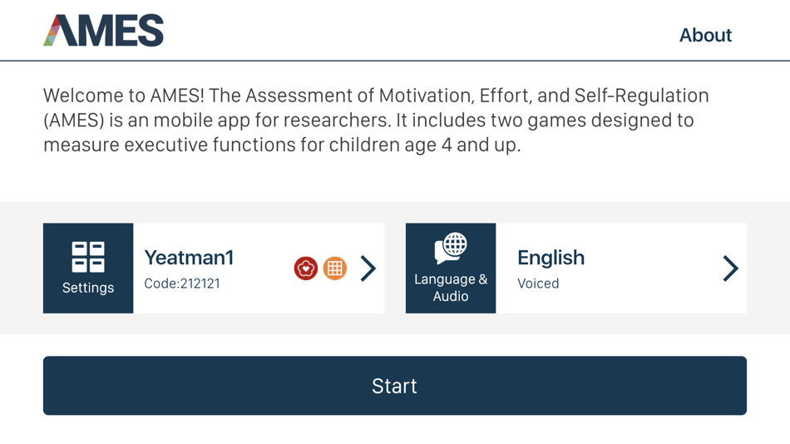Click the Voiced audio option text
Image resolution: width=790 pixels, height=444 pixels.
538,284
